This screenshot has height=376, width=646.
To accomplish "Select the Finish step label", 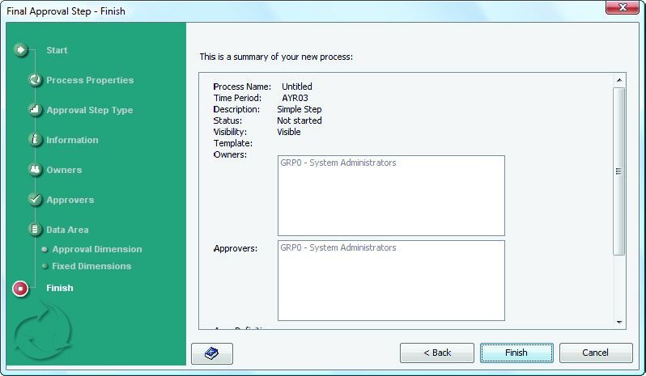I will pos(60,288).
